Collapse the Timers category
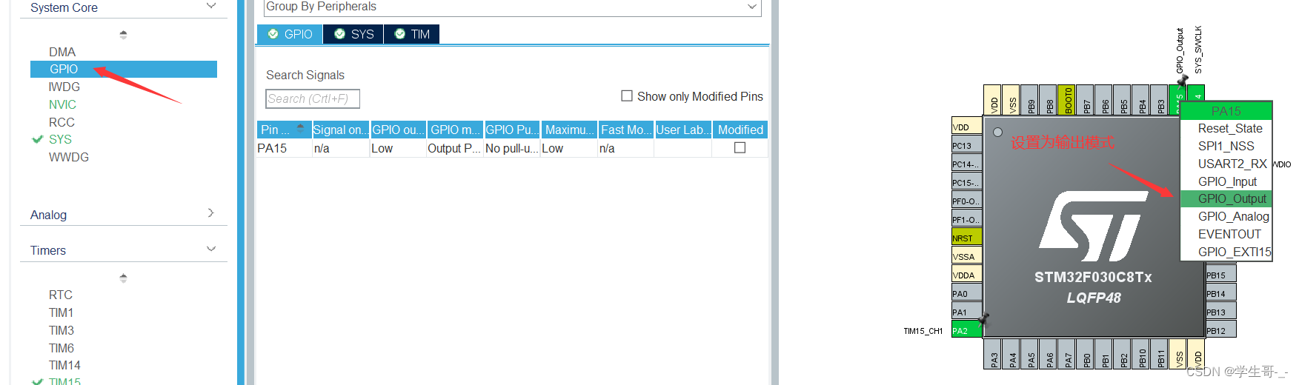Image resolution: width=1299 pixels, height=385 pixels. click(x=211, y=250)
